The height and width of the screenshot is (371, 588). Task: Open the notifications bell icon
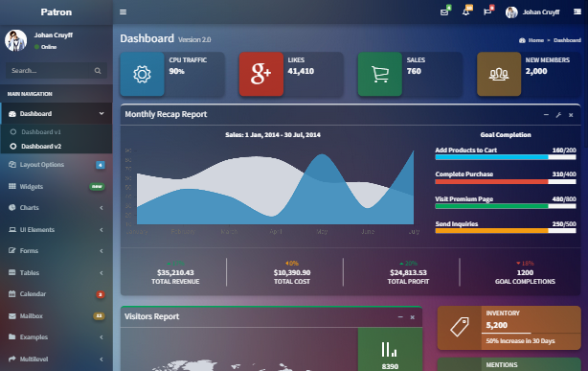[x=465, y=12]
